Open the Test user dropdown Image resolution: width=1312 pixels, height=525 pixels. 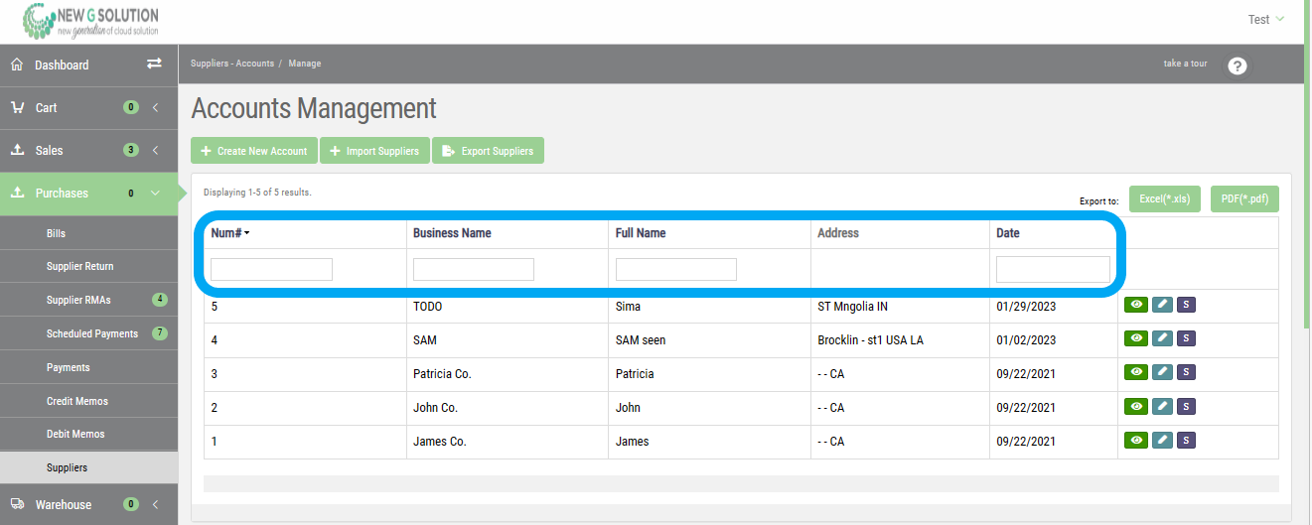[1265, 20]
